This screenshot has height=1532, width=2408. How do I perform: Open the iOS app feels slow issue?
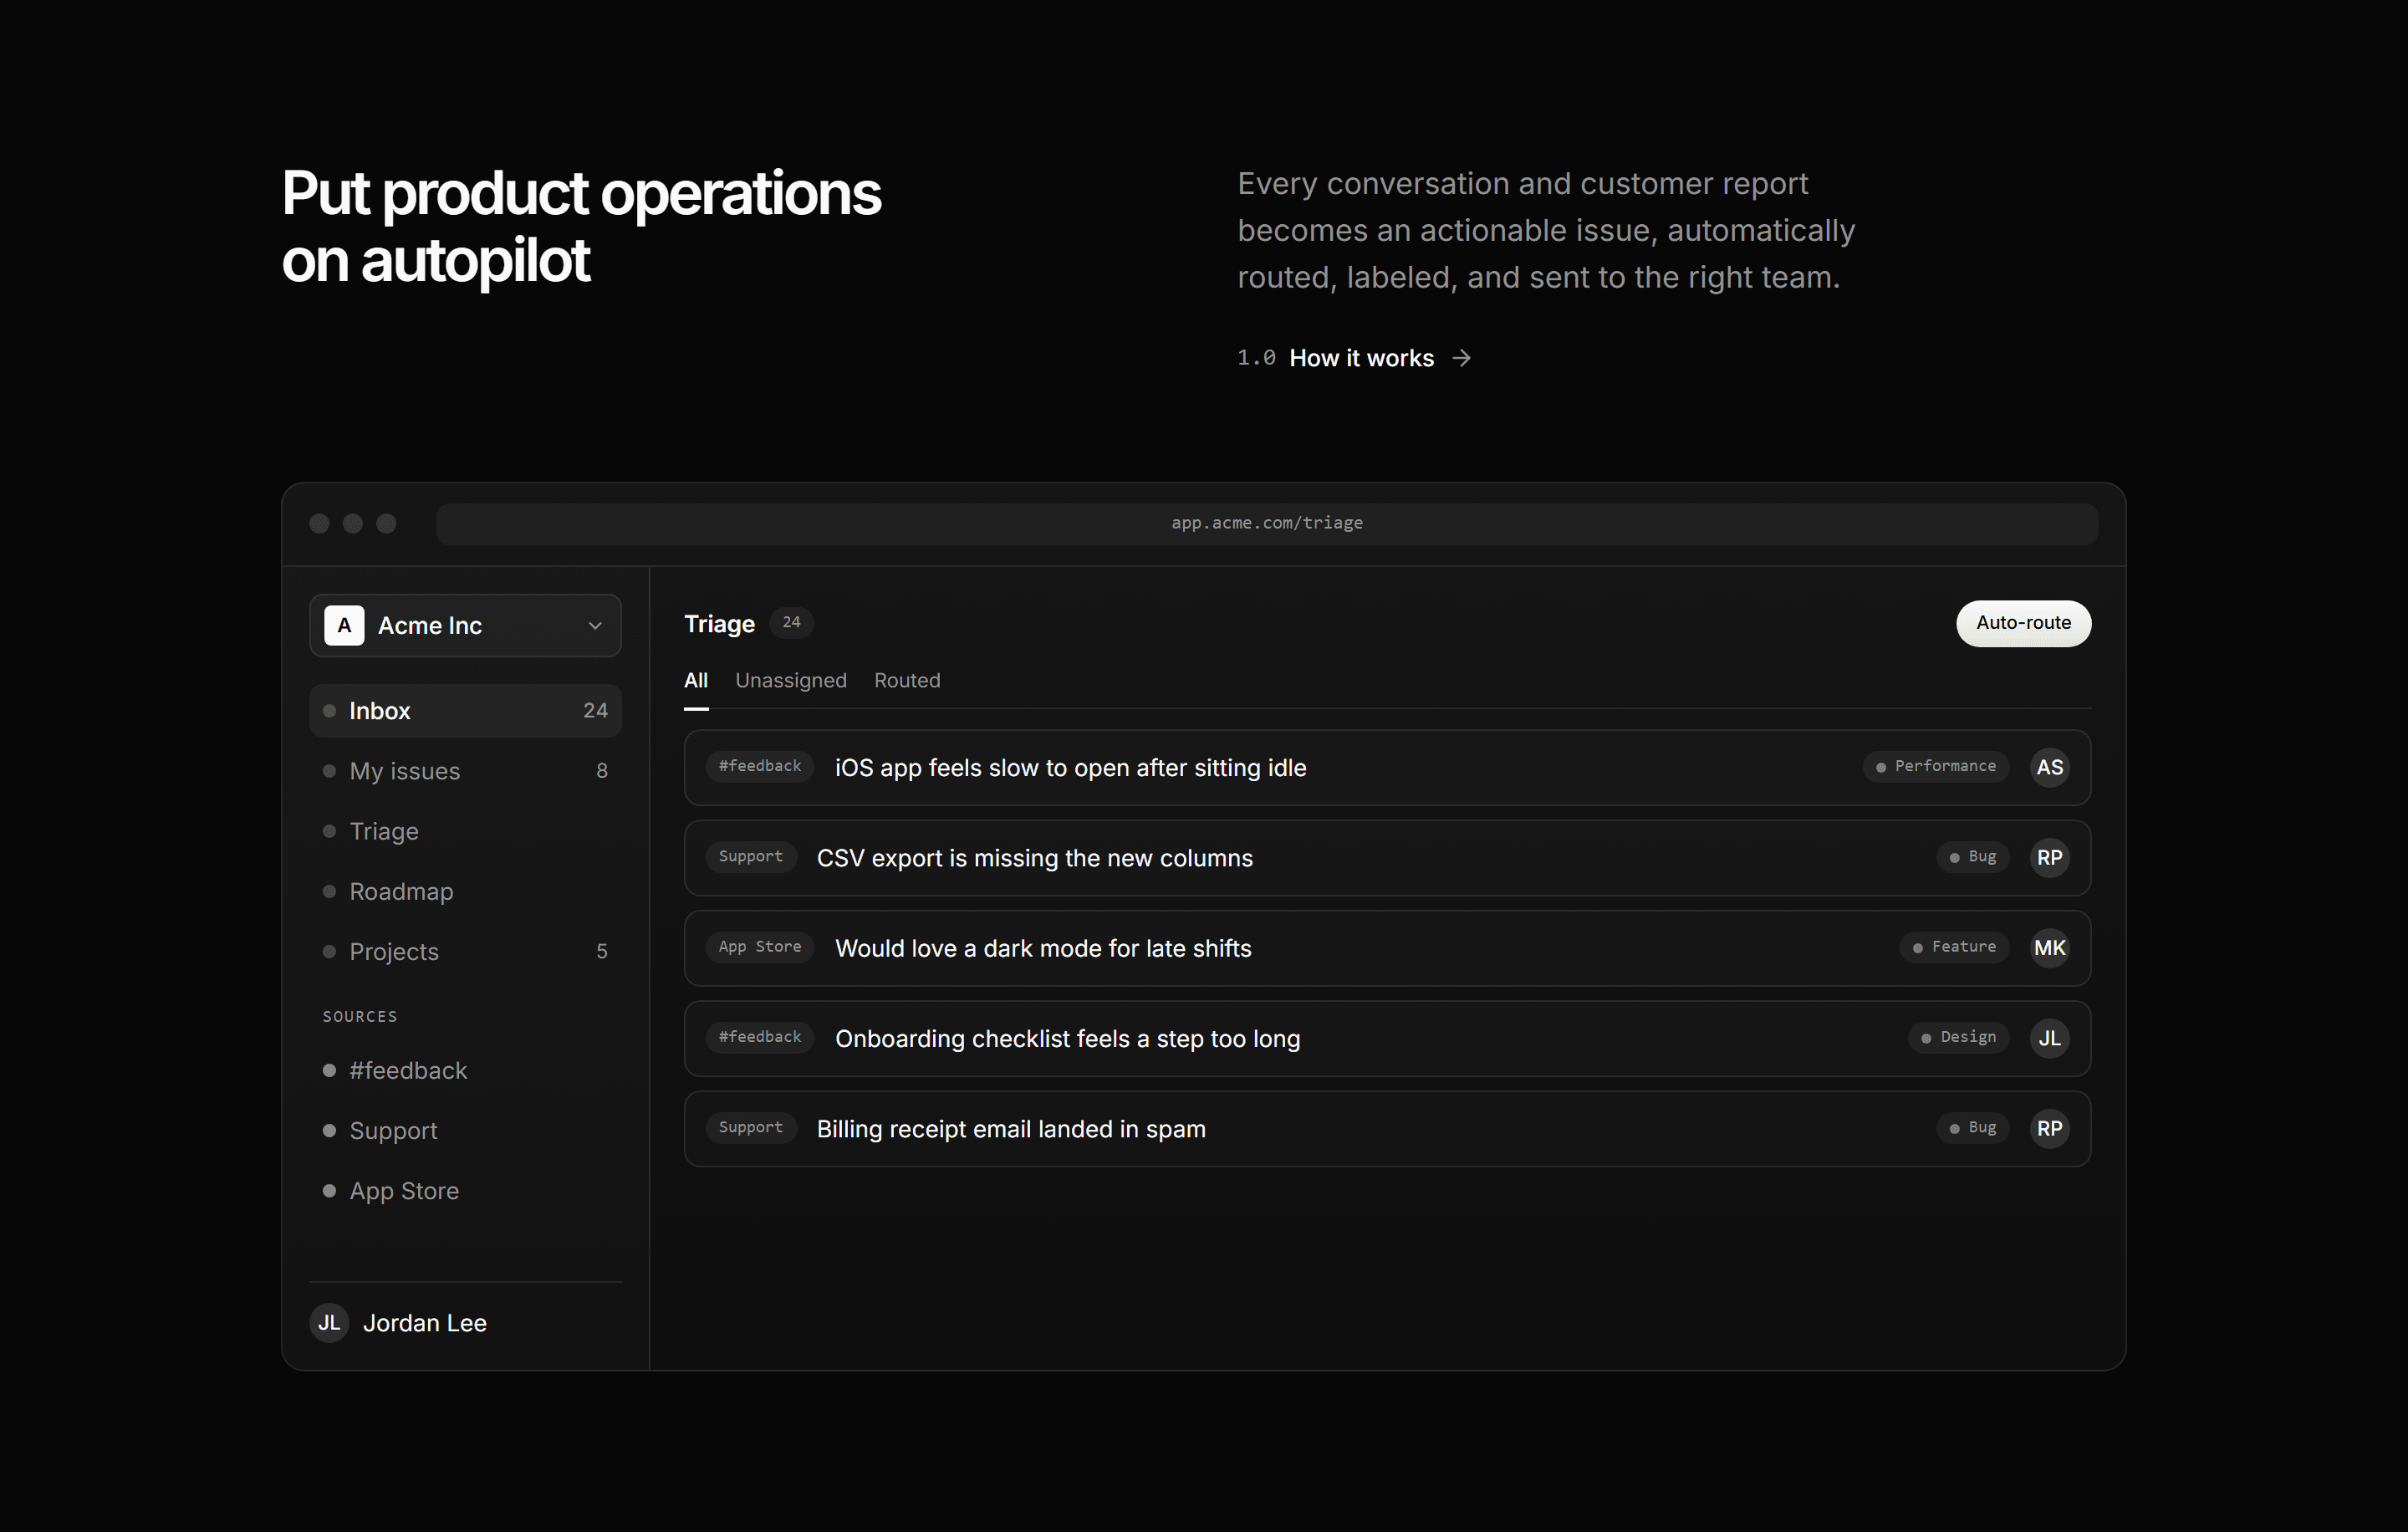coord(1387,767)
